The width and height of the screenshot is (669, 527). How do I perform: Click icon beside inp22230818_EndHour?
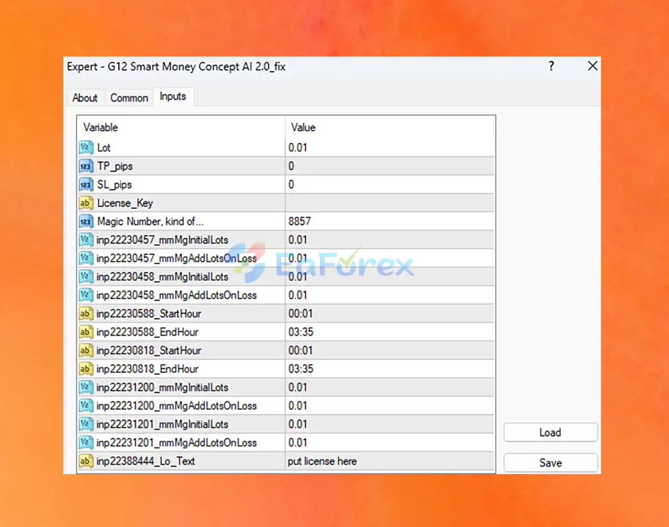click(86, 369)
